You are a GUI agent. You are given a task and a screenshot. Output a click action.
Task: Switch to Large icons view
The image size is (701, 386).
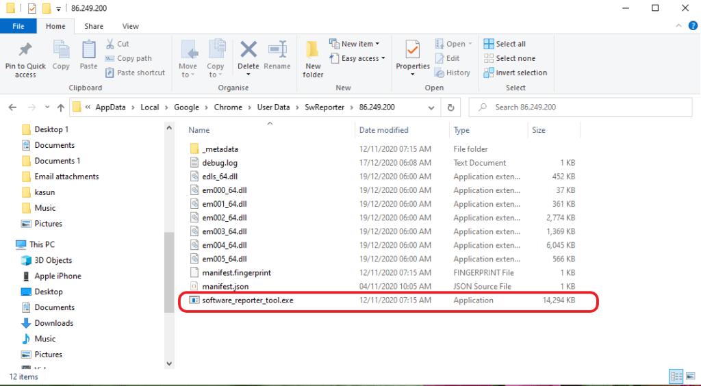[x=691, y=376]
